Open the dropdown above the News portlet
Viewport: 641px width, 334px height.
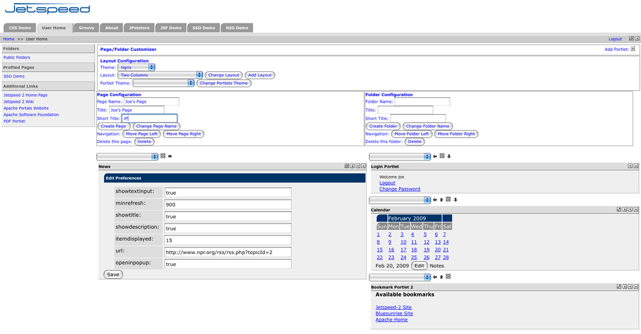(127, 156)
